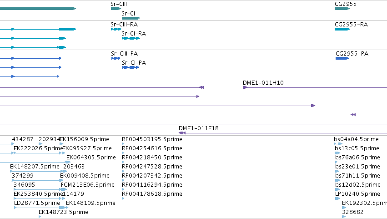Select the FGM213E06.3prime EST label
Screen dimensions: 387x219
click(x=88, y=185)
